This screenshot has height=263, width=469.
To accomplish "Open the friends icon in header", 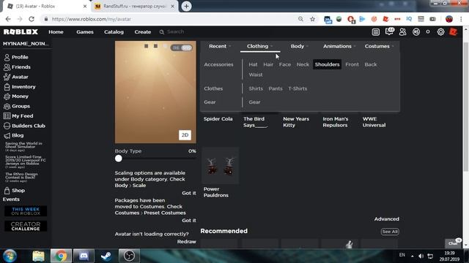I will tap(402, 32).
